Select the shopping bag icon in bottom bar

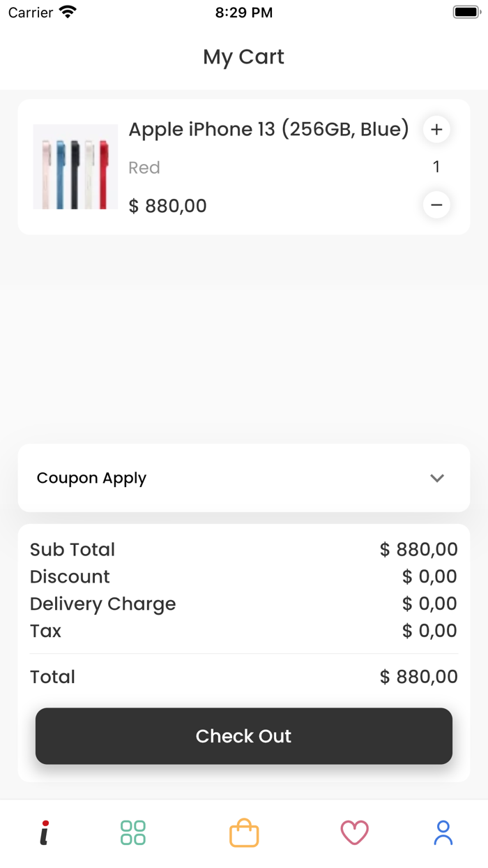click(243, 832)
